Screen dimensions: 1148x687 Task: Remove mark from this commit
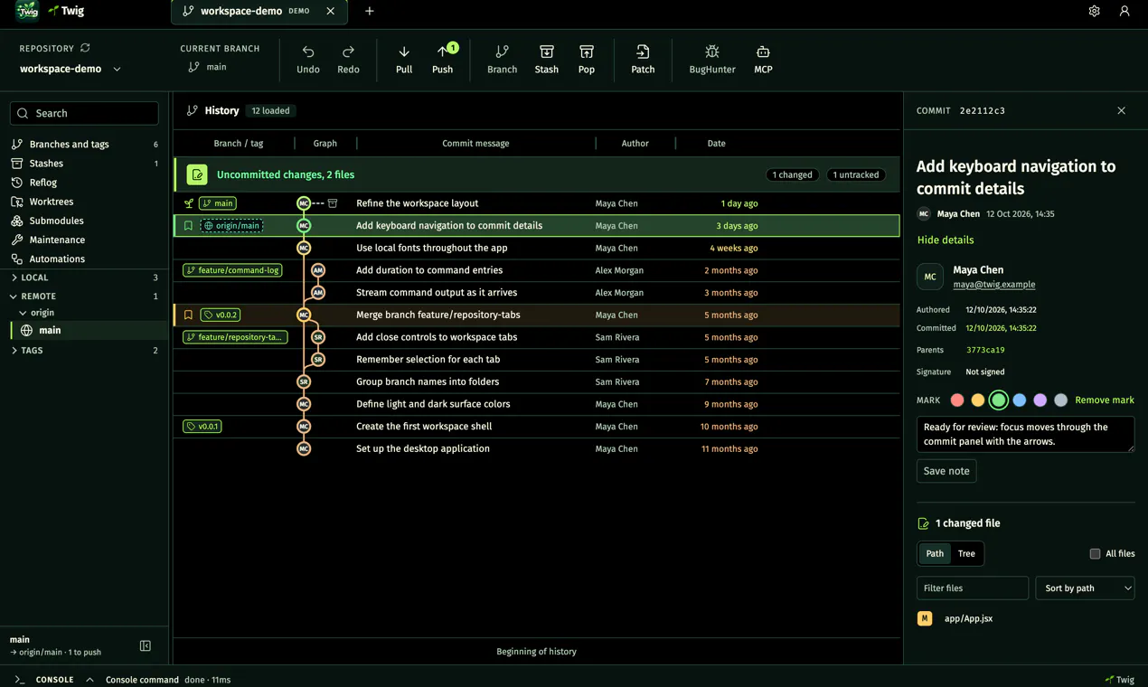(1105, 400)
